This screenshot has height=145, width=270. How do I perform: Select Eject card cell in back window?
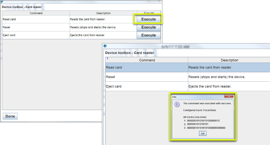pos(36,35)
